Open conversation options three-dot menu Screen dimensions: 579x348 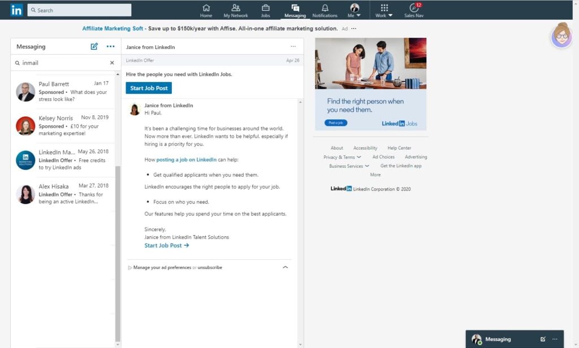(x=293, y=46)
